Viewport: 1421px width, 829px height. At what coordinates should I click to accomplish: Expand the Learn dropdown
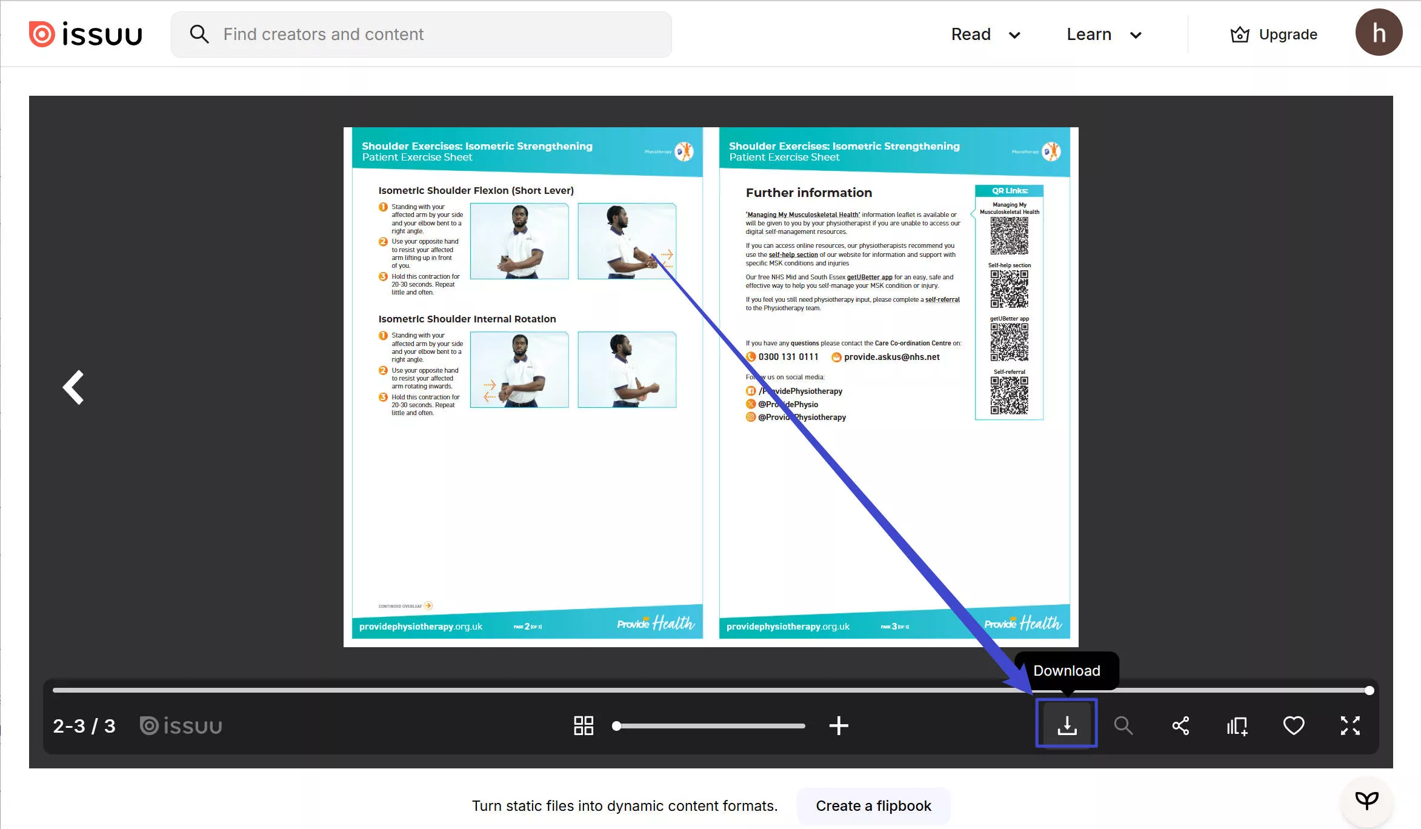tap(1103, 34)
